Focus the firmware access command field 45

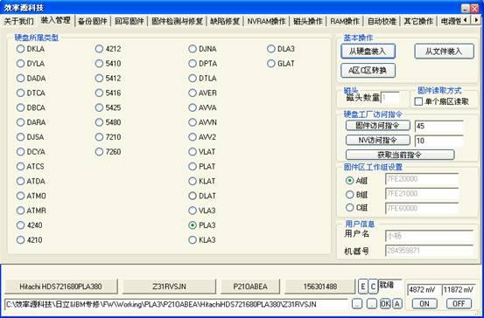click(439, 126)
